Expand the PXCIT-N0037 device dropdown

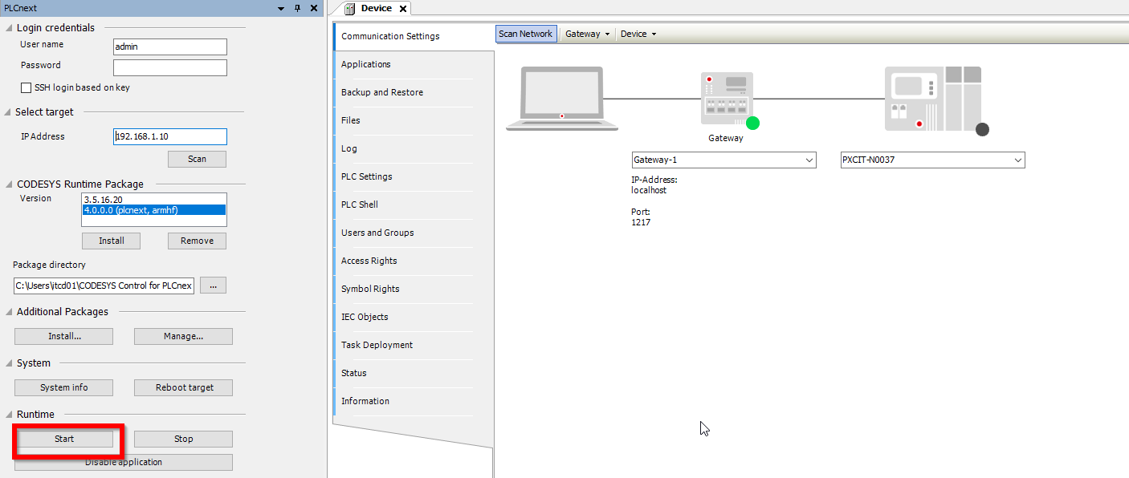coord(1017,160)
